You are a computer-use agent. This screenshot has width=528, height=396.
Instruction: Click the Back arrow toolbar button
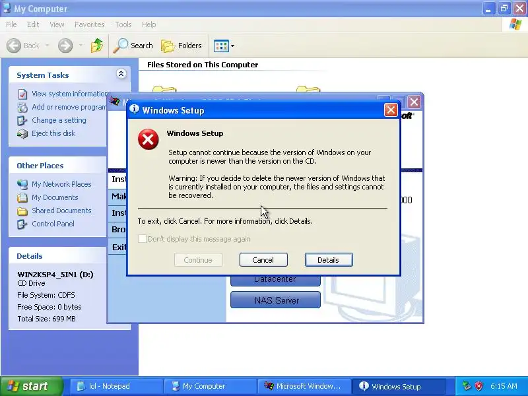click(x=23, y=46)
